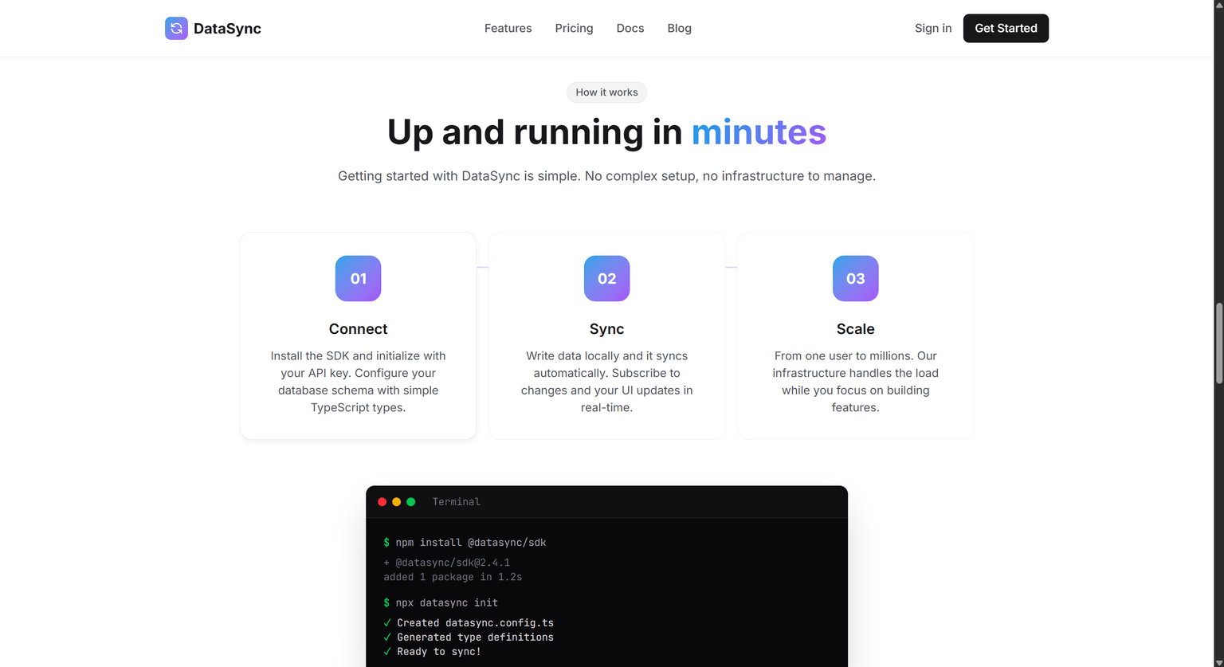The image size is (1224, 667).
Task: Click the Generated type definitions line
Action: click(469, 638)
